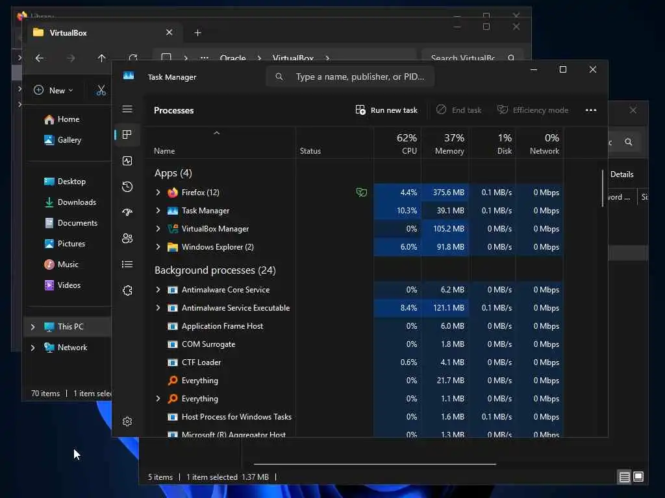Expand Windows Explorer (2) process group
The height and width of the screenshot is (498, 665).
[158, 247]
